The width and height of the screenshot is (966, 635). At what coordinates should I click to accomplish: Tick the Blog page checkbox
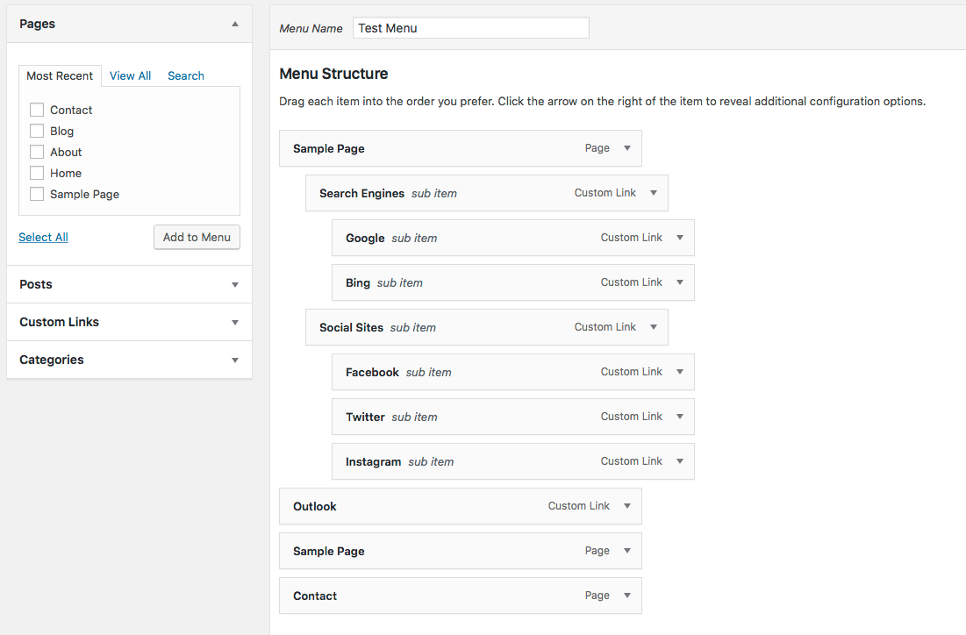pyautogui.click(x=37, y=131)
